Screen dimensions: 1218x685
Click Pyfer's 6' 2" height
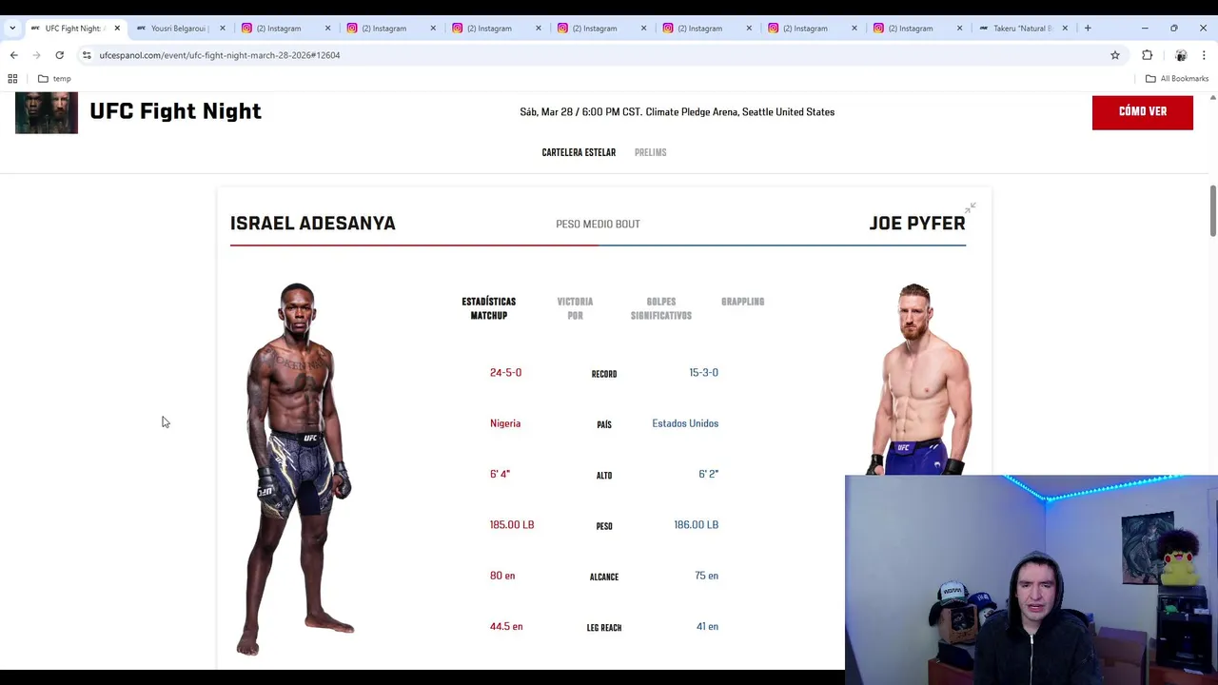click(x=708, y=474)
